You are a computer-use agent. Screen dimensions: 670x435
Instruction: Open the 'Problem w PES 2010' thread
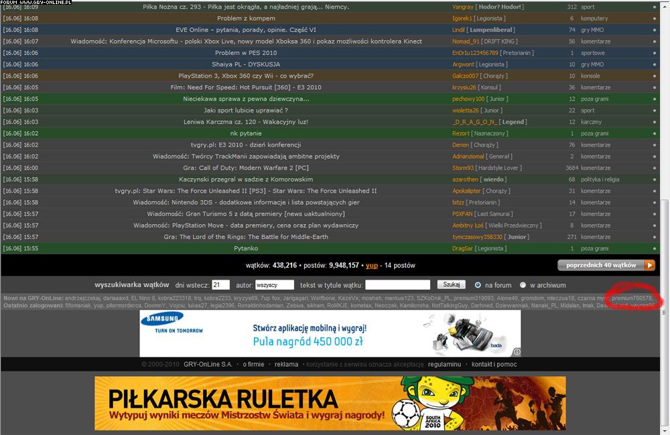pos(246,53)
